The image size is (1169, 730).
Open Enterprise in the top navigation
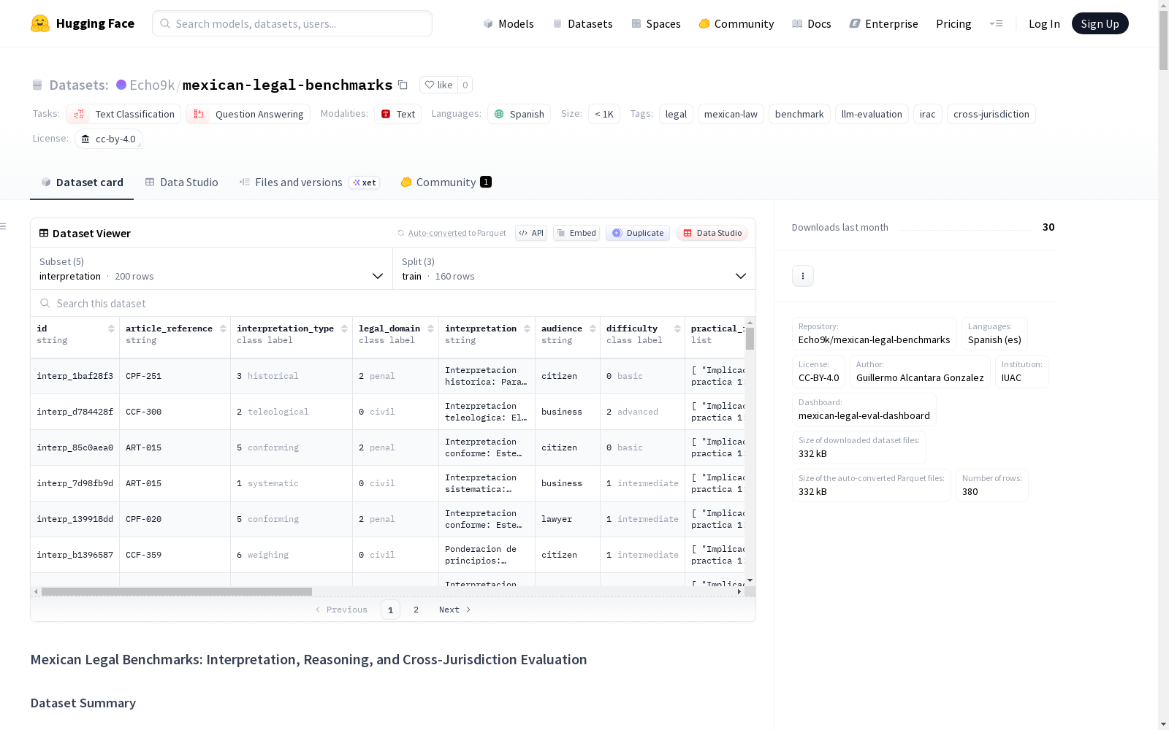884,23
